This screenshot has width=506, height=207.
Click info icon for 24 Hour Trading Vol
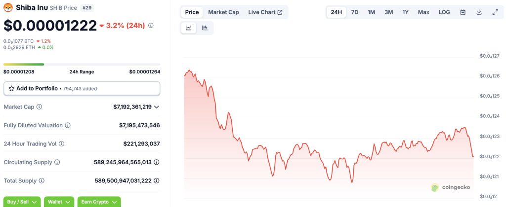click(61, 144)
